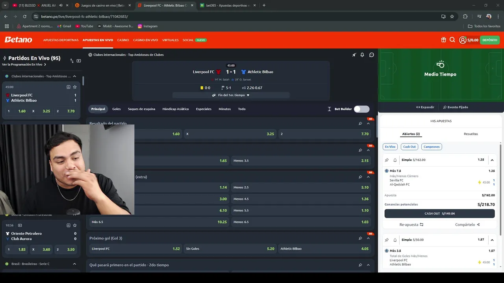
Task: Click CASH OUT S/149.84 button
Action: point(439,213)
